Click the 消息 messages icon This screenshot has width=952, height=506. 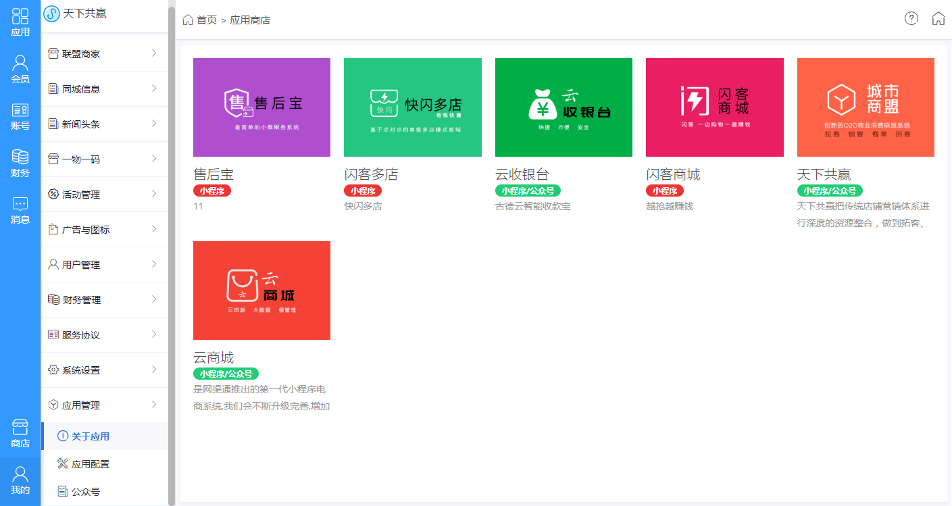pyautogui.click(x=20, y=204)
